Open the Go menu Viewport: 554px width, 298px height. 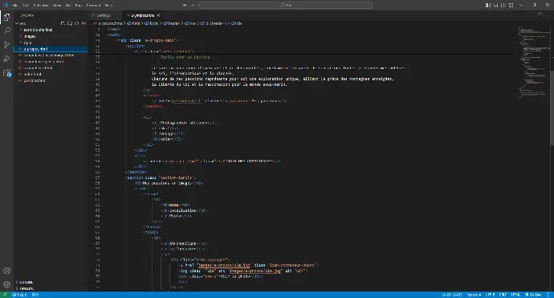click(68, 5)
